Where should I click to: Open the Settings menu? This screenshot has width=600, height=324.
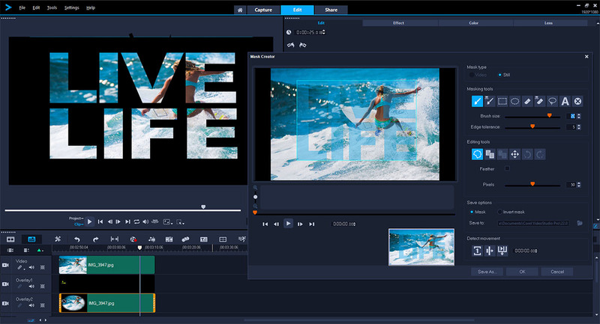click(x=71, y=7)
